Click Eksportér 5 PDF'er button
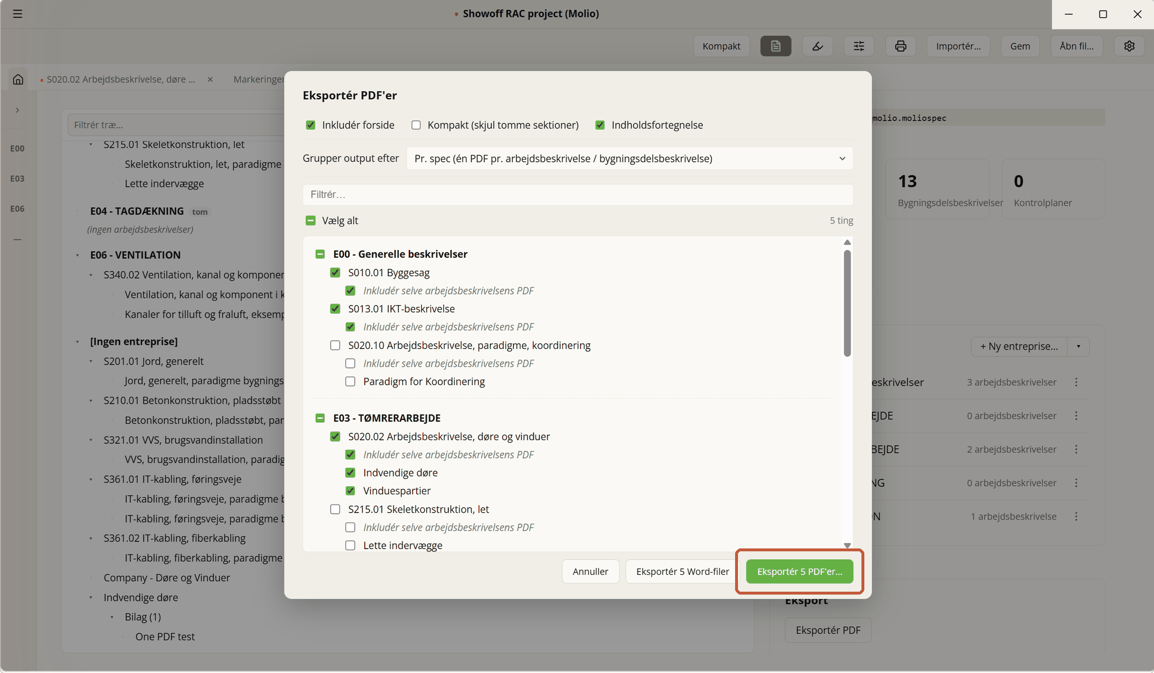The image size is (1154, 673). coord(799,572)
